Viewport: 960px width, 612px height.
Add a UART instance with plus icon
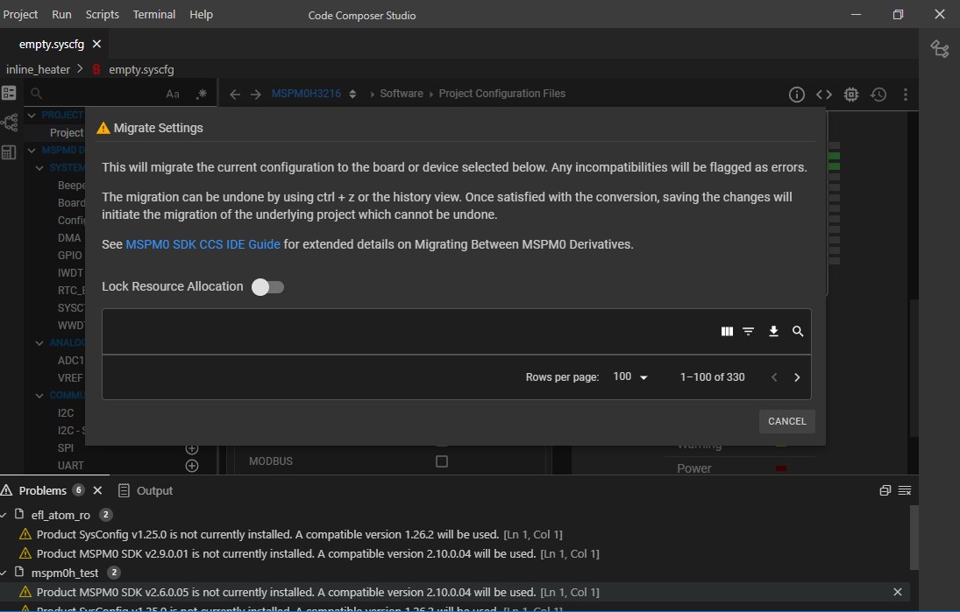click(192, 466)
